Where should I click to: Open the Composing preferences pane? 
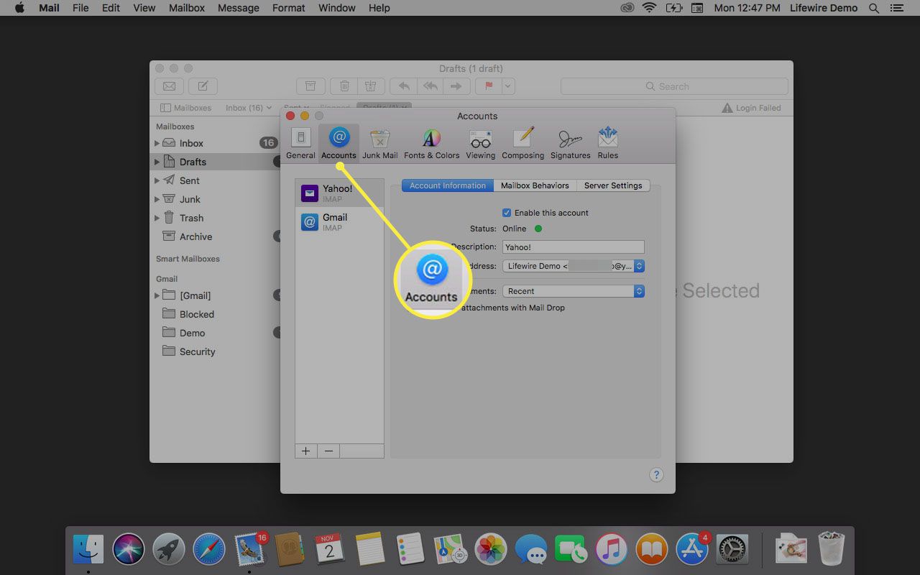[x=523, y=144]
